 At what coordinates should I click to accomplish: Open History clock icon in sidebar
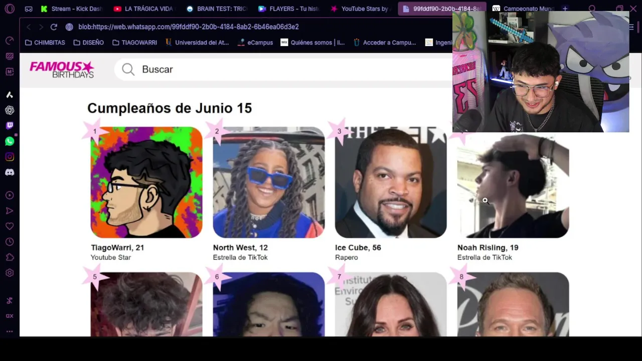[x=10, y=242]
